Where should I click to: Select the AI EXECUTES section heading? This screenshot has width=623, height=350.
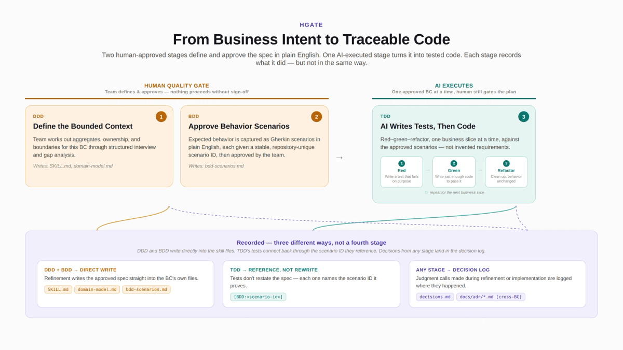(x=454, y=86)
